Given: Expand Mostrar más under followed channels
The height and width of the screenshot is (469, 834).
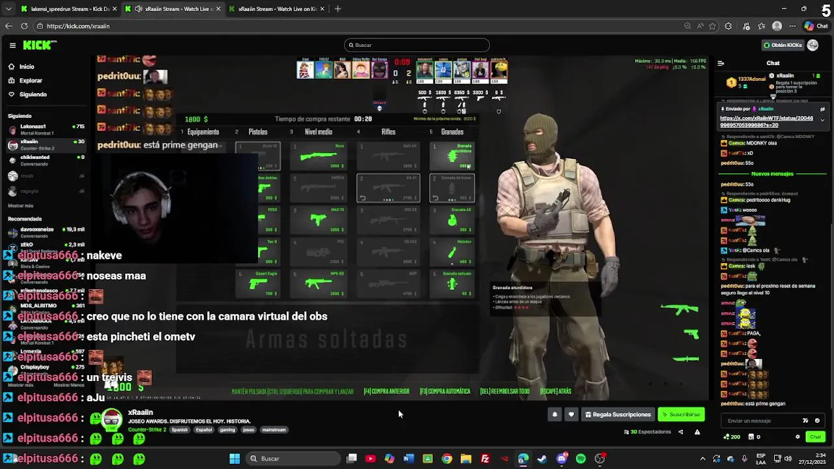Looking at the screenshot, I should (20, 205).
